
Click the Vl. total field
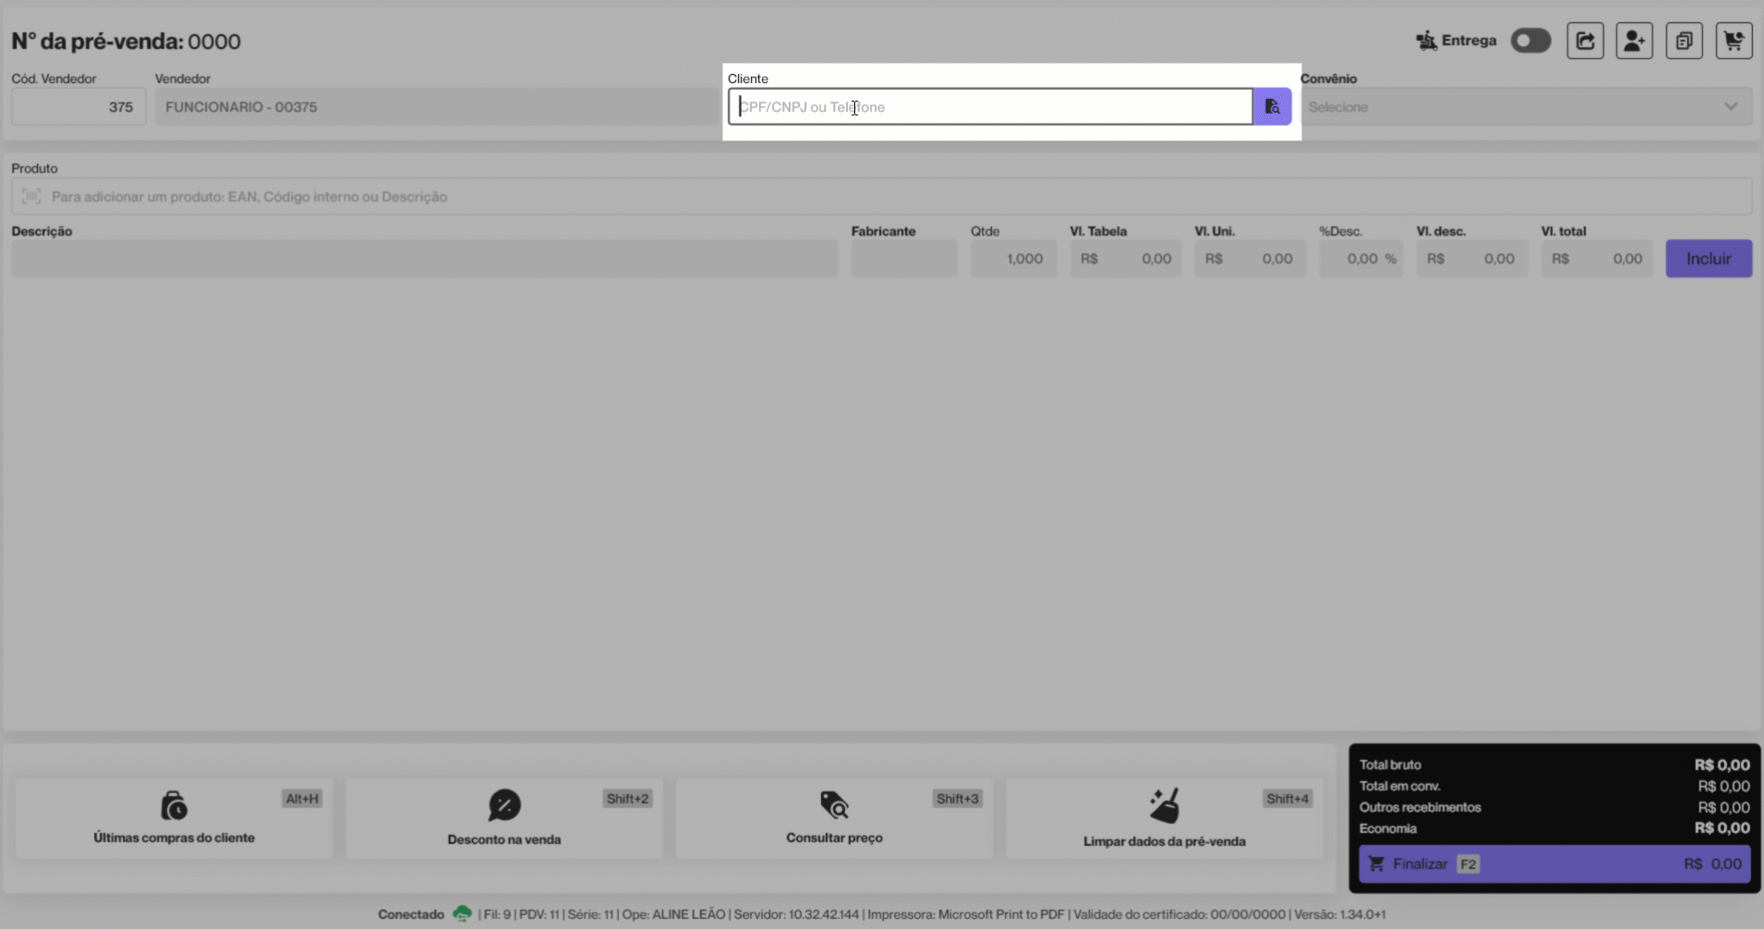coord(1597,259)
